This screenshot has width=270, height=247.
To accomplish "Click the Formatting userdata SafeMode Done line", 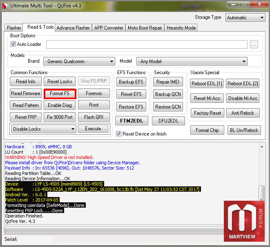I will (45, 205).
